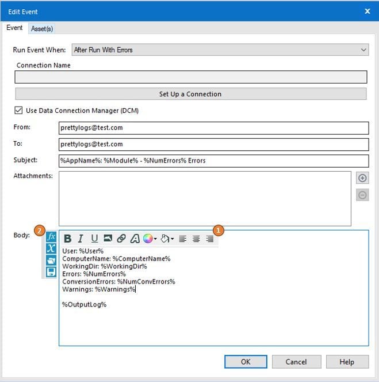Insert a hyperlink into the body
The height and width of the screenshot is (382, 379).
(121, 239)
